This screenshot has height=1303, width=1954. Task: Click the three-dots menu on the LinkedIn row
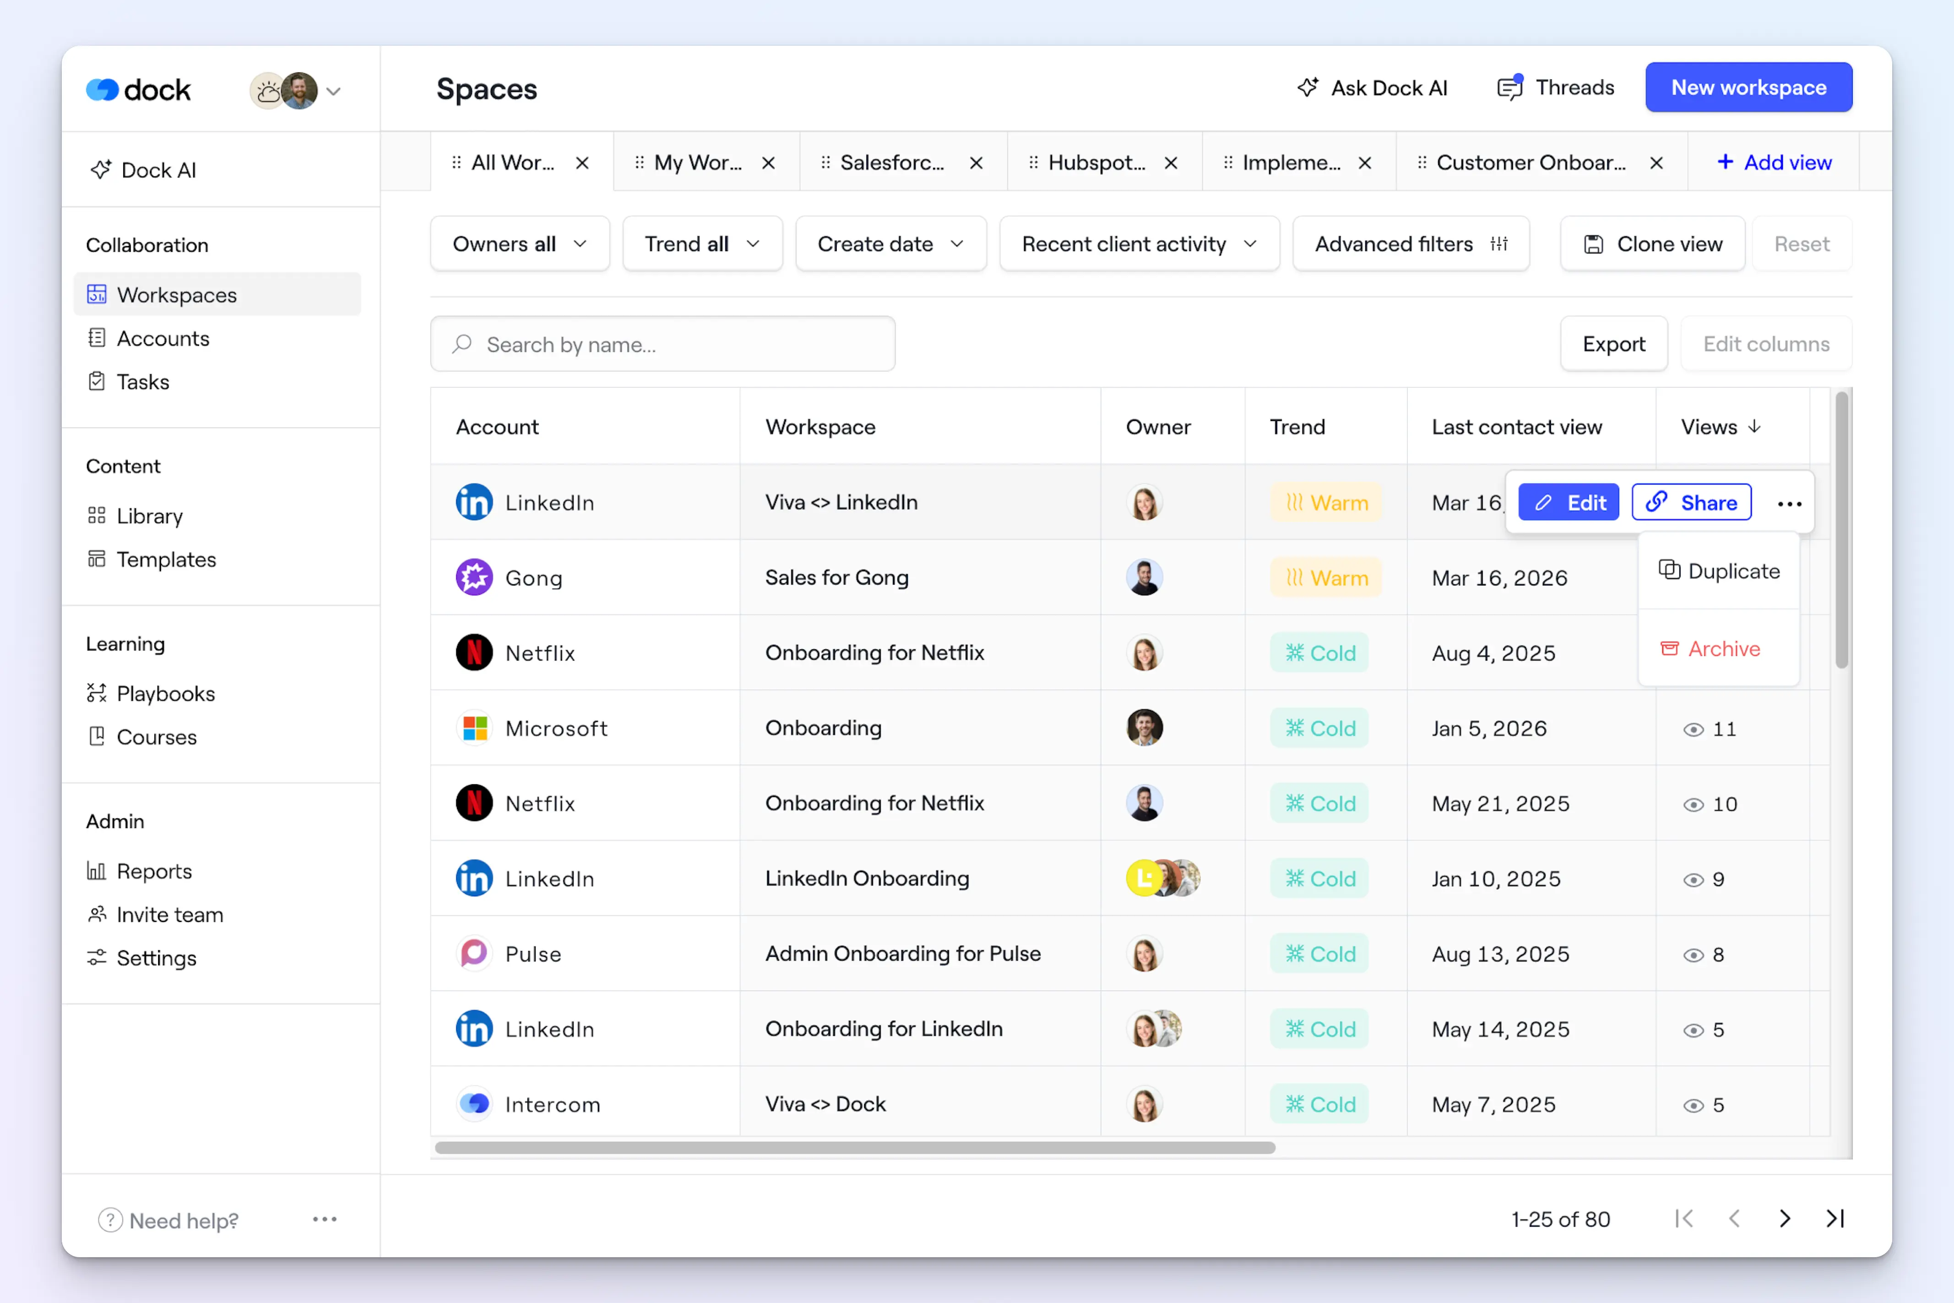[1789, 504]
